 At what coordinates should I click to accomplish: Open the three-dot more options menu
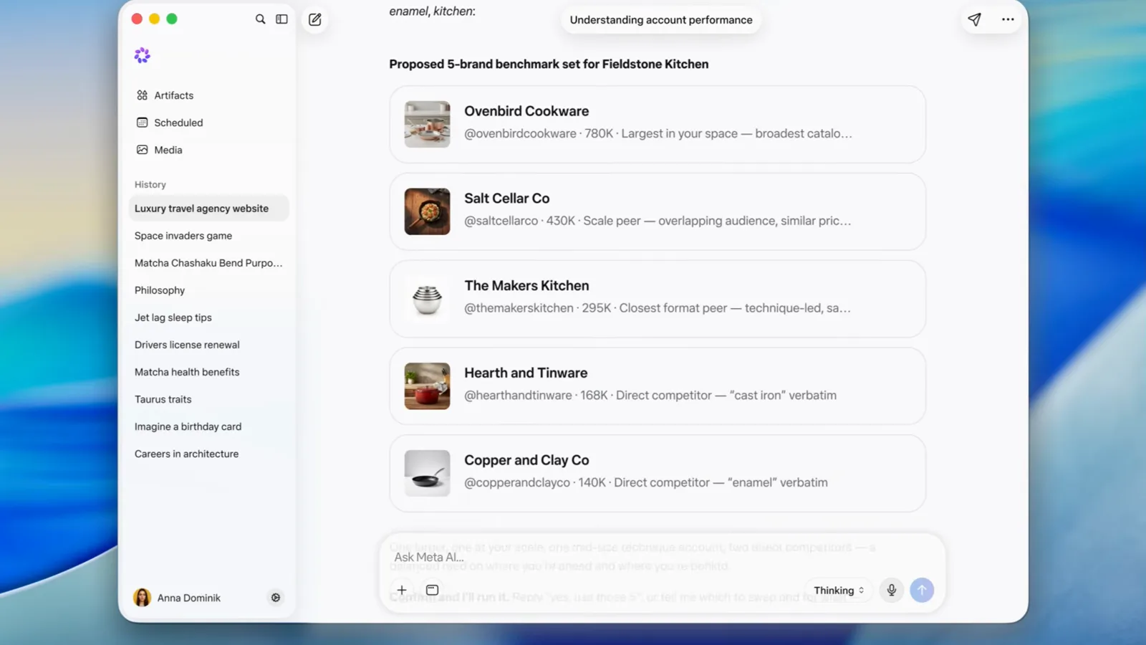(x=1008, y=19)
